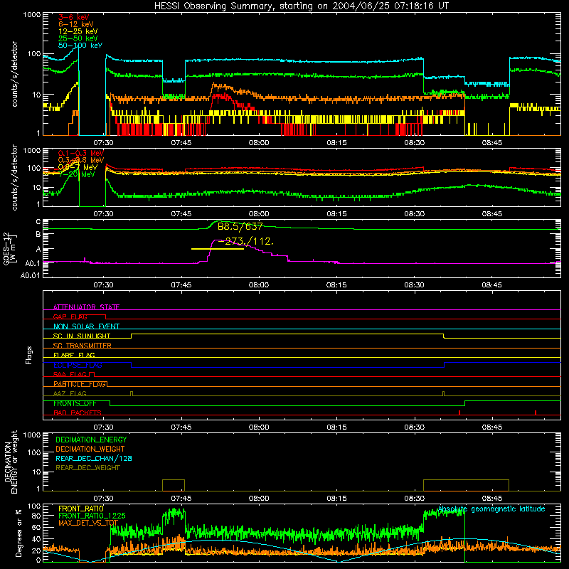Click the MAX_DET_VS_TOT legend label
This screenshot has width=569, height=569.
coord(88,523)
